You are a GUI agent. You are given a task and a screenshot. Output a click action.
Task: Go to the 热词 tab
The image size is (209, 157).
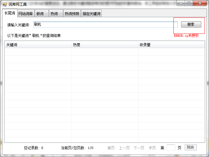pos(56,13)
